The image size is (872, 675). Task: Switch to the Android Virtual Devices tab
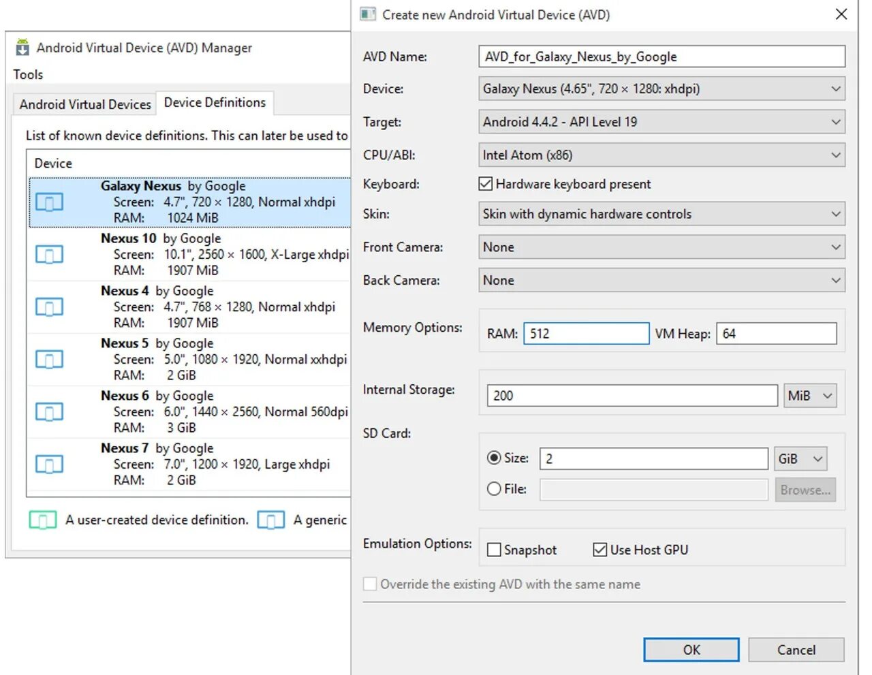(85, 104)
